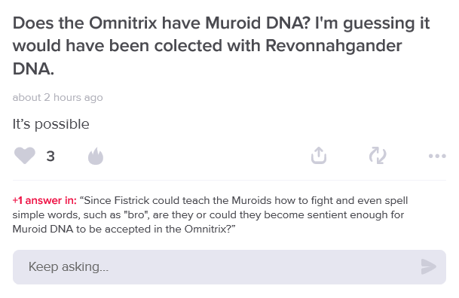The width and height of the screenshot is (459, 298).
Task: Click the quoted word "bro" in related question
Action: (136, 214)
